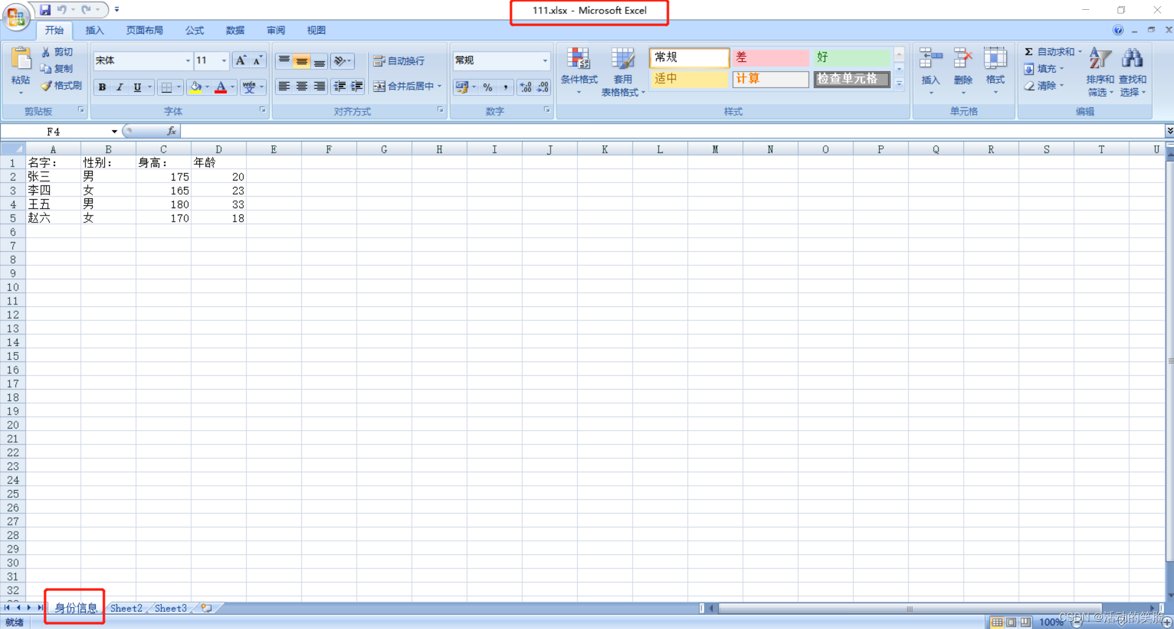Increase the cell indent
Viewport: 1174px width, 629px height.
tap(357, 86)
